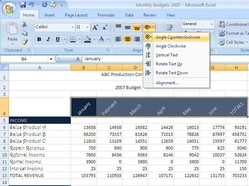Click the yellow-underlined Fill Color bucket
Viewport: 249px width, 186px height.
pyautogui.click(x=87, y=39)
